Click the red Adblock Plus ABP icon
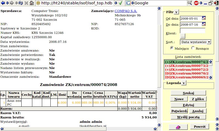 196,3
